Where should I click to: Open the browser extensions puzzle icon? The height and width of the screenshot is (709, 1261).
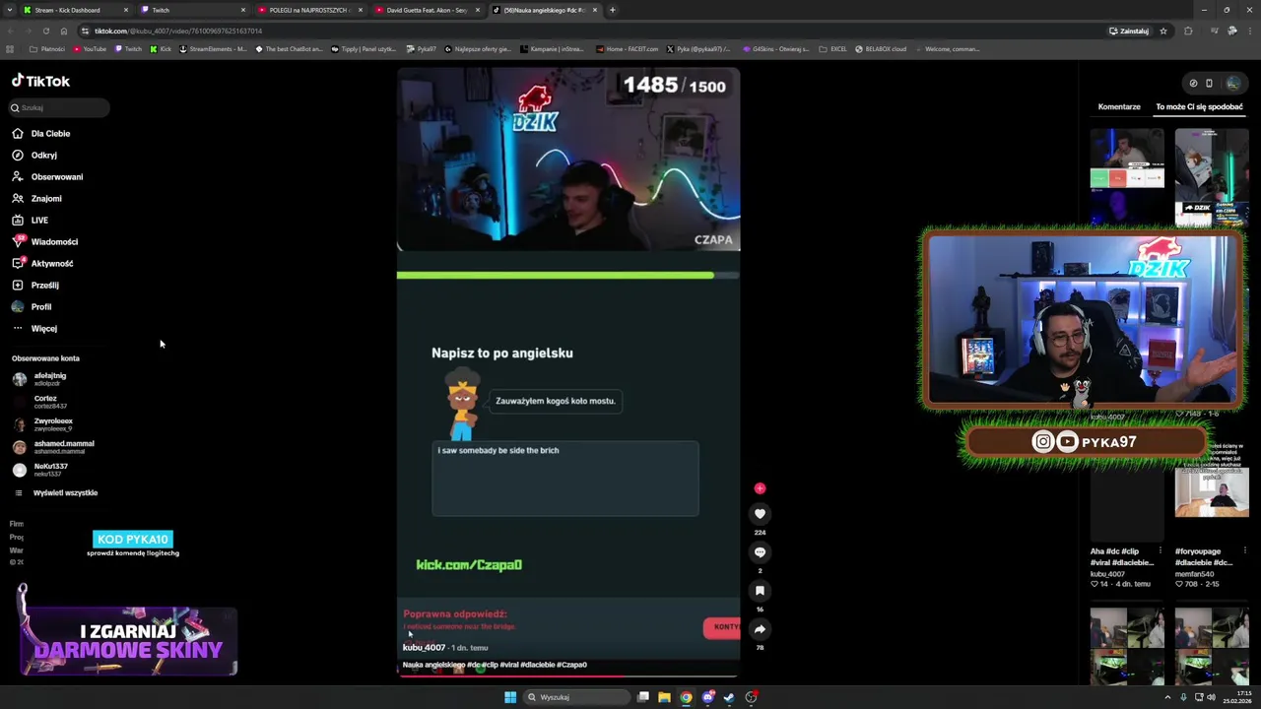pos(1188,31)
